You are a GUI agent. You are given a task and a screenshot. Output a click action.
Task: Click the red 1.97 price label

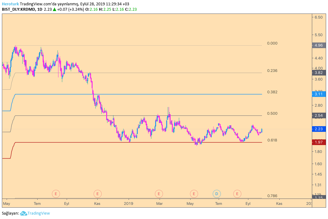click(x=319, y=142)
